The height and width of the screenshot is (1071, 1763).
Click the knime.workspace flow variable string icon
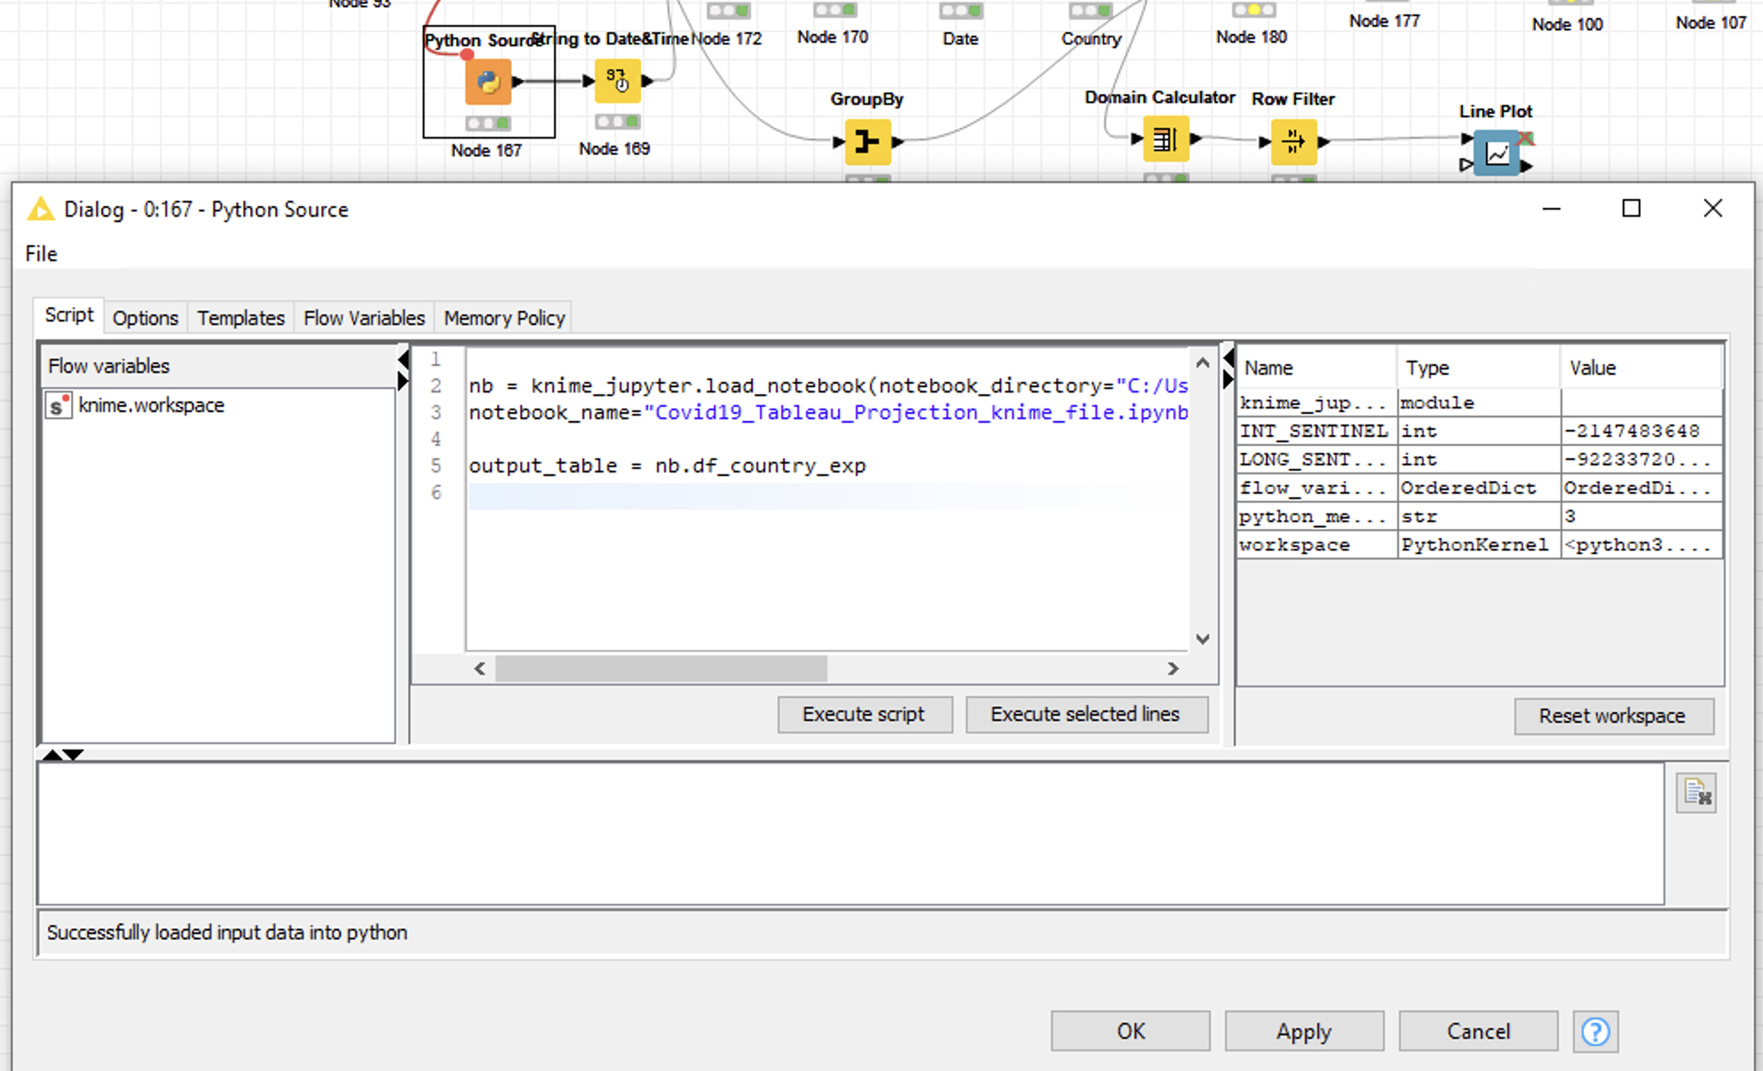[x=59, y=406]
